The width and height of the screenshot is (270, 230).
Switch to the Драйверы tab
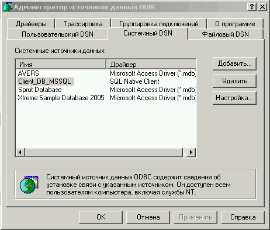click(x=31, y=24)
